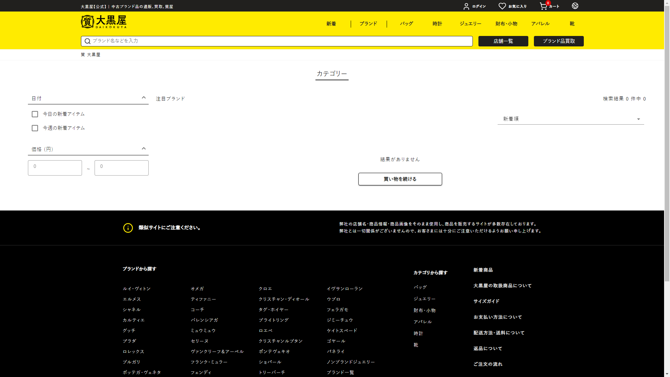Click the yellow info notice icon
This screenshot has height=377, width=670.
pos(128,228)
